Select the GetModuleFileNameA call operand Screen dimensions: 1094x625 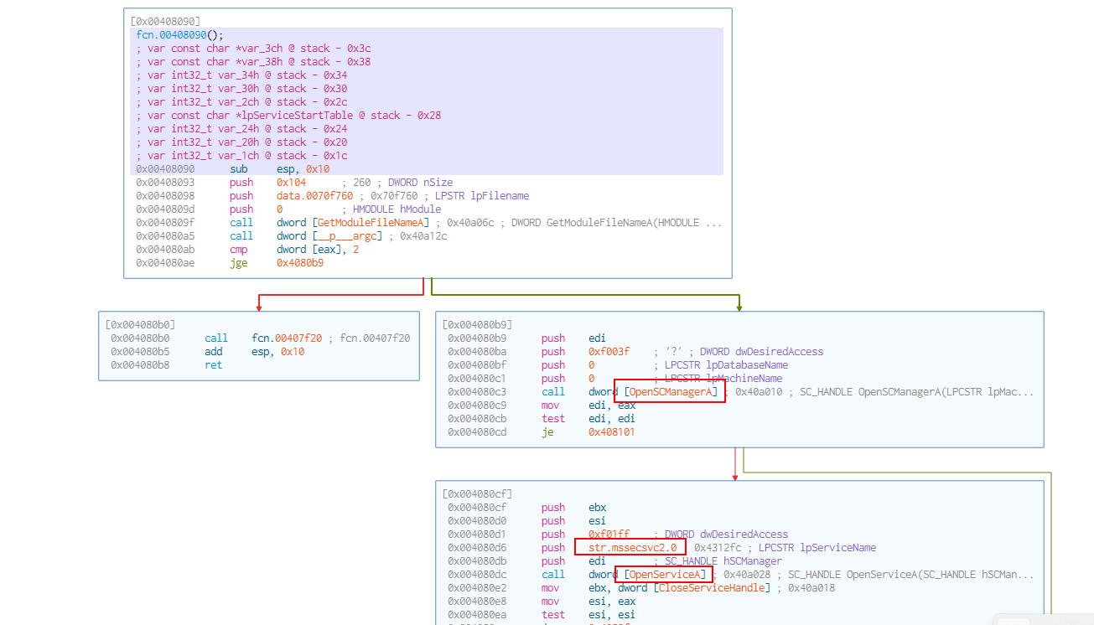pyautogui.click(x=373, y=223)
